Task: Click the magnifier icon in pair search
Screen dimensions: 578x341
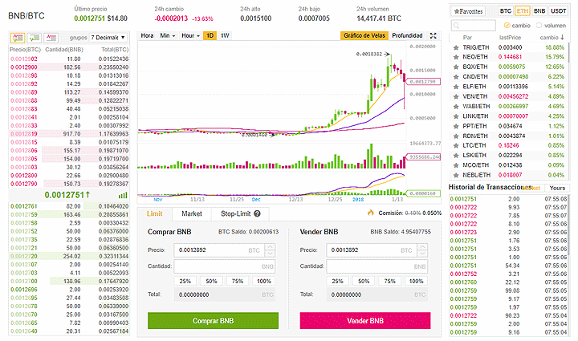Action: [x=456, y=26]
